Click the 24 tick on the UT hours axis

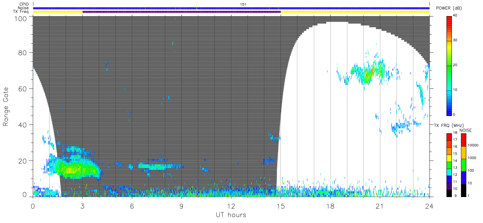(429, 206)
